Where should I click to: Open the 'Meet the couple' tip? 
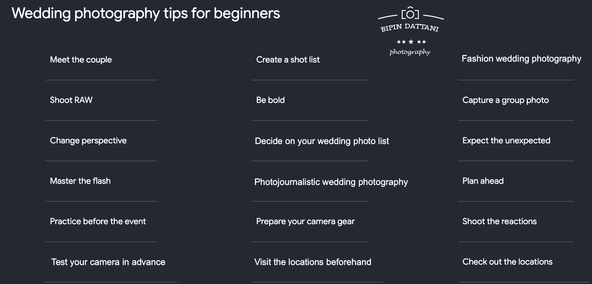point(81,60)
